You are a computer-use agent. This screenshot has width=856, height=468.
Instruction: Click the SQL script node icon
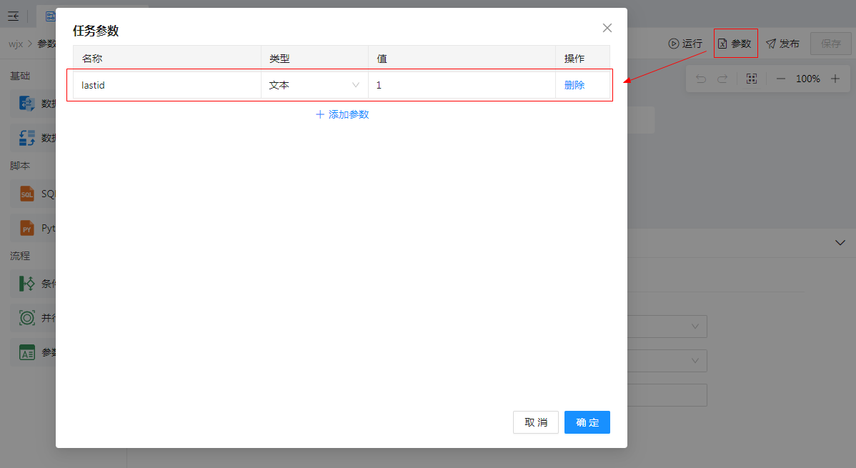pyautogui.click(x=27, y=194)
